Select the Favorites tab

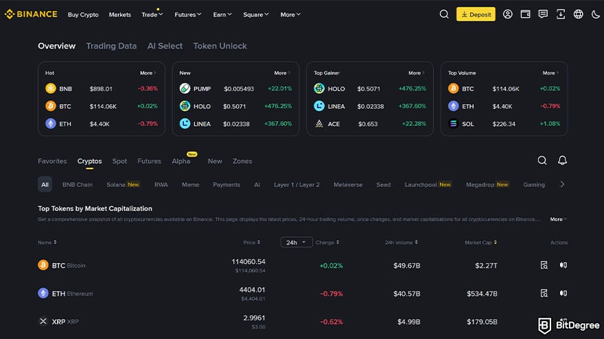[x=52, y=161]
